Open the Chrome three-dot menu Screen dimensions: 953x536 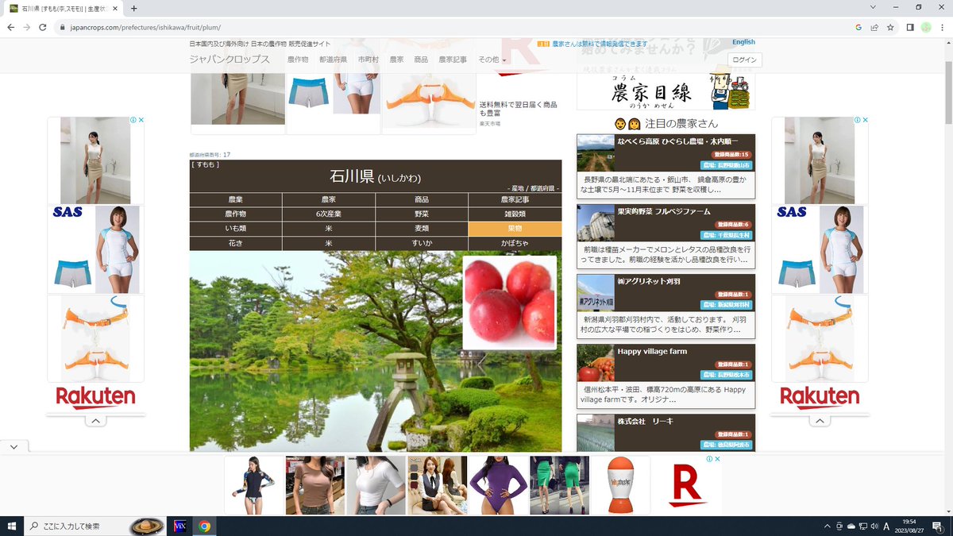coord(942,26)
